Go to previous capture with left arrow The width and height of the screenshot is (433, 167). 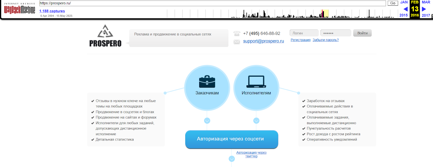tap(405, 9)
